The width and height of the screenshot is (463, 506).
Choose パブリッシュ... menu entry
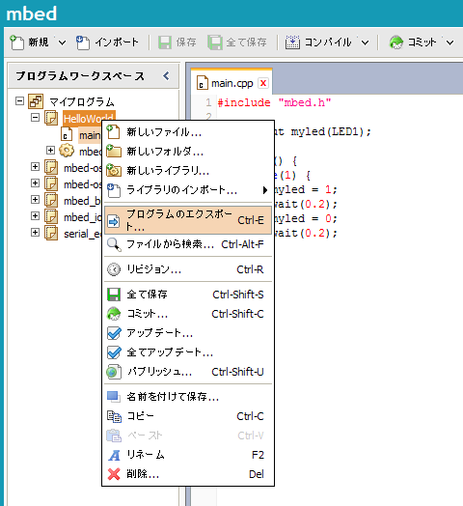(188, 372)
